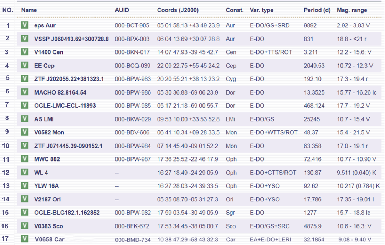Viewport: 385px width, 245px height.
Task: Sort by Var. type column header
Action: click(x=262, y=10)
